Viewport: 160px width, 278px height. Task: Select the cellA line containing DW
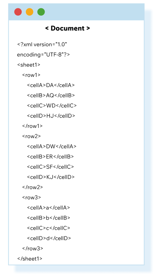(52, 146)
